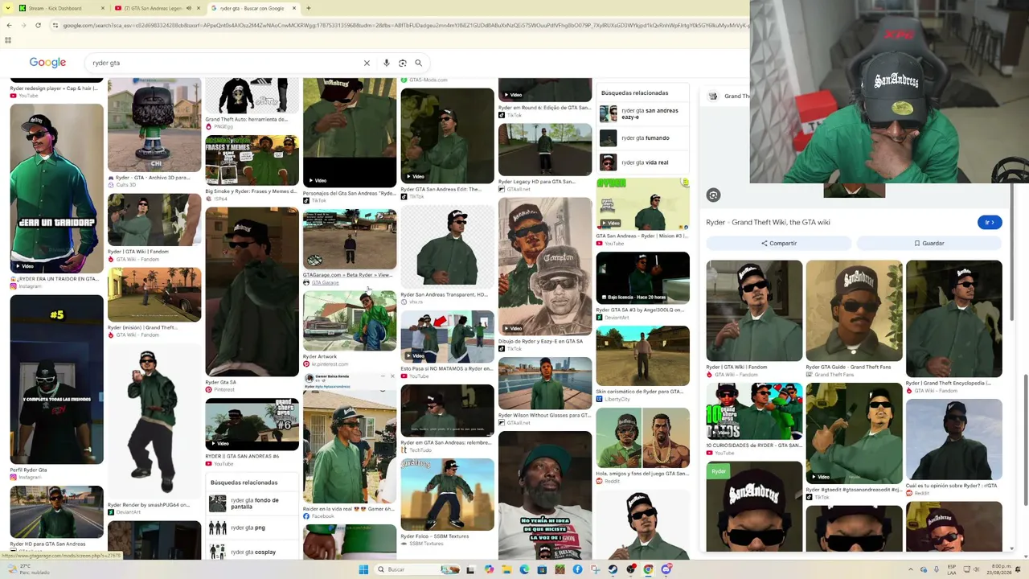The width and height of the screenshot is (1029, 579).
Task: Open the Windows Start menu
Action: 363,569
